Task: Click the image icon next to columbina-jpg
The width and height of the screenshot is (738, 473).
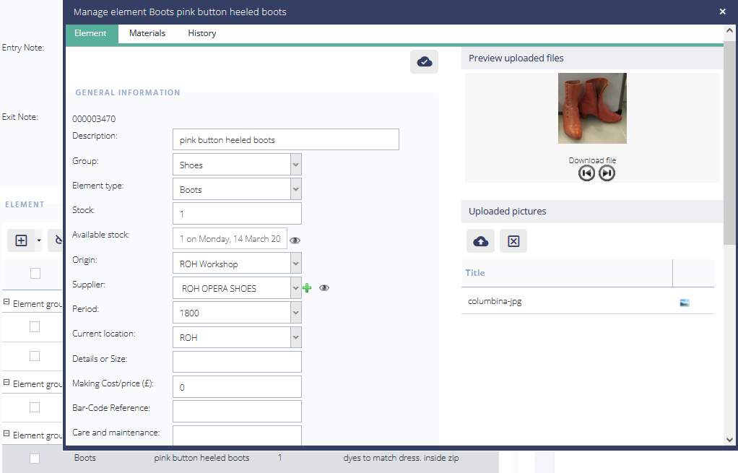Action: coord(685,303)
